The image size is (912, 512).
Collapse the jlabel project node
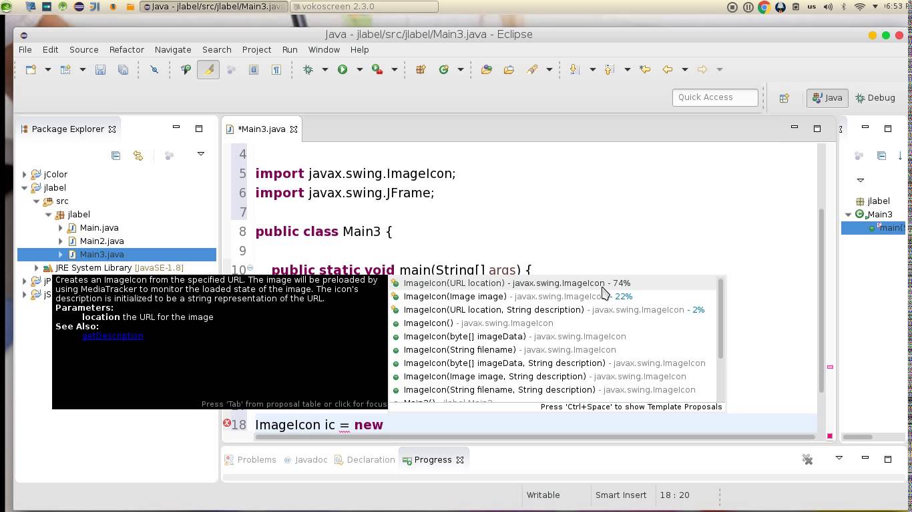[25, 188]
